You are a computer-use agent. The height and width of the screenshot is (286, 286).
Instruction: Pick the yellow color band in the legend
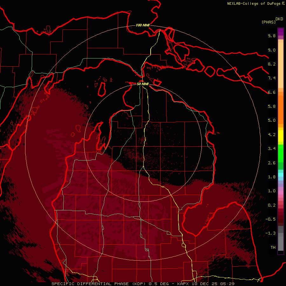click(281, 136)
